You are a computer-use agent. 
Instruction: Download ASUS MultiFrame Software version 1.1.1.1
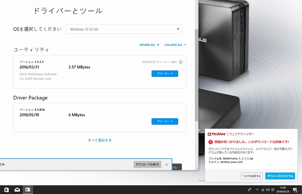click(165, 73)
